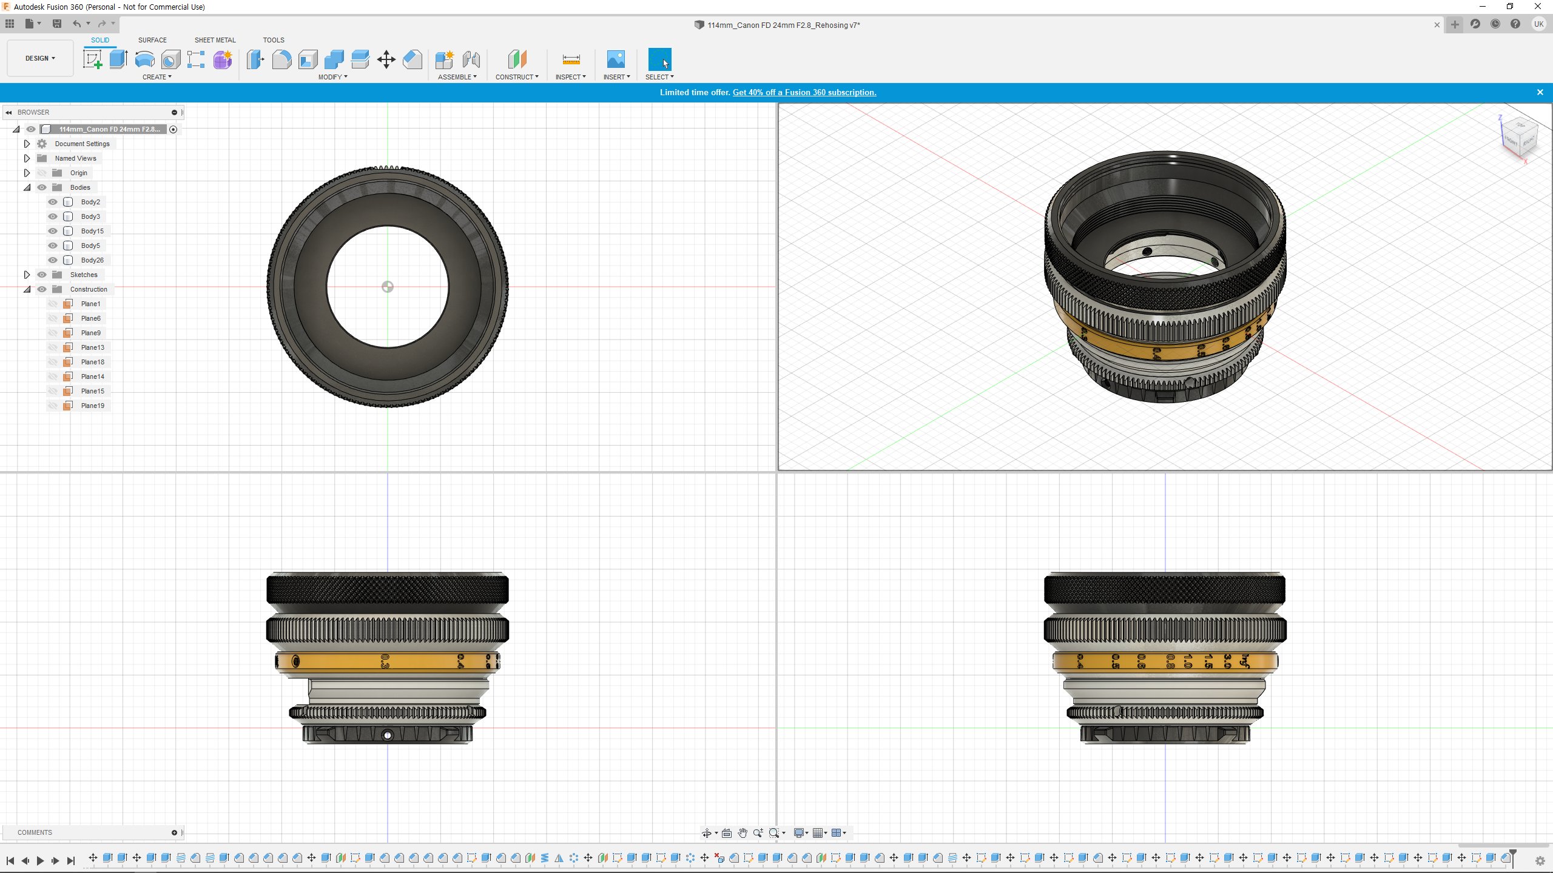Open the CONSTRUCT menu label

(516, 77)
